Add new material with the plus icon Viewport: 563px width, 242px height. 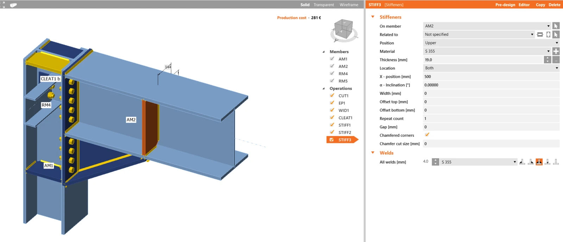click(556, 51)
